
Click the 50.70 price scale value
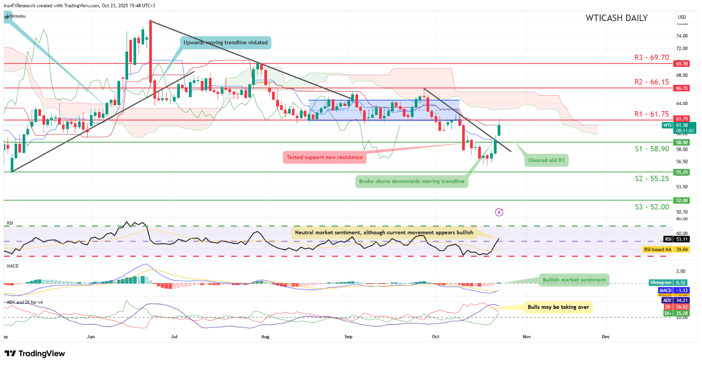[x=681, y=212]
